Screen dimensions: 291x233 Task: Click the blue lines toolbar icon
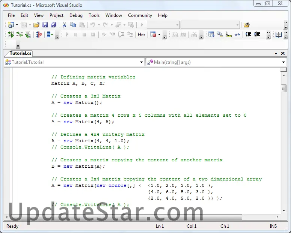(50, 35)
